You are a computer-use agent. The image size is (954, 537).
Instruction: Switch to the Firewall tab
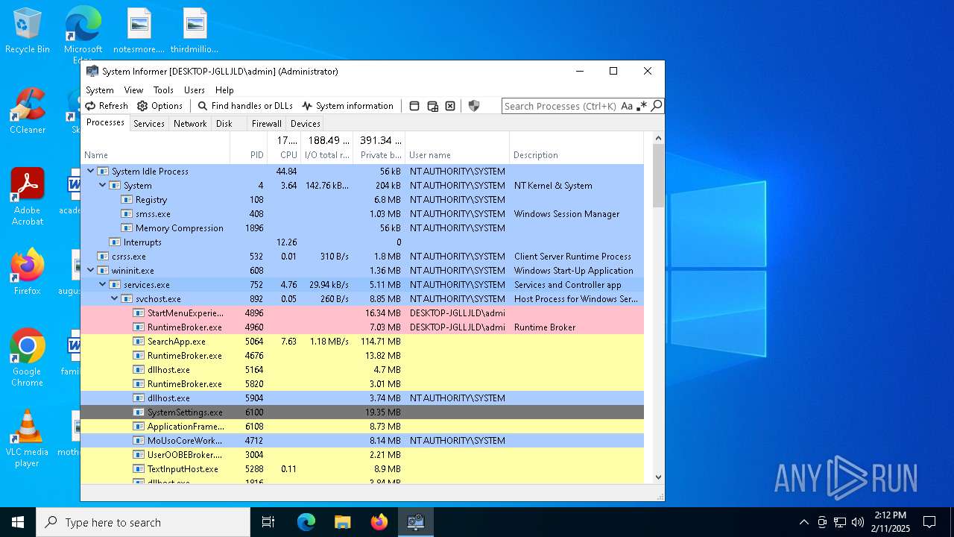(x=266, y=124)
